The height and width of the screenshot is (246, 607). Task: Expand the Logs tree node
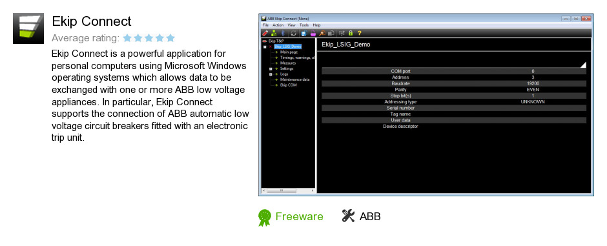(x=271, y=74)
